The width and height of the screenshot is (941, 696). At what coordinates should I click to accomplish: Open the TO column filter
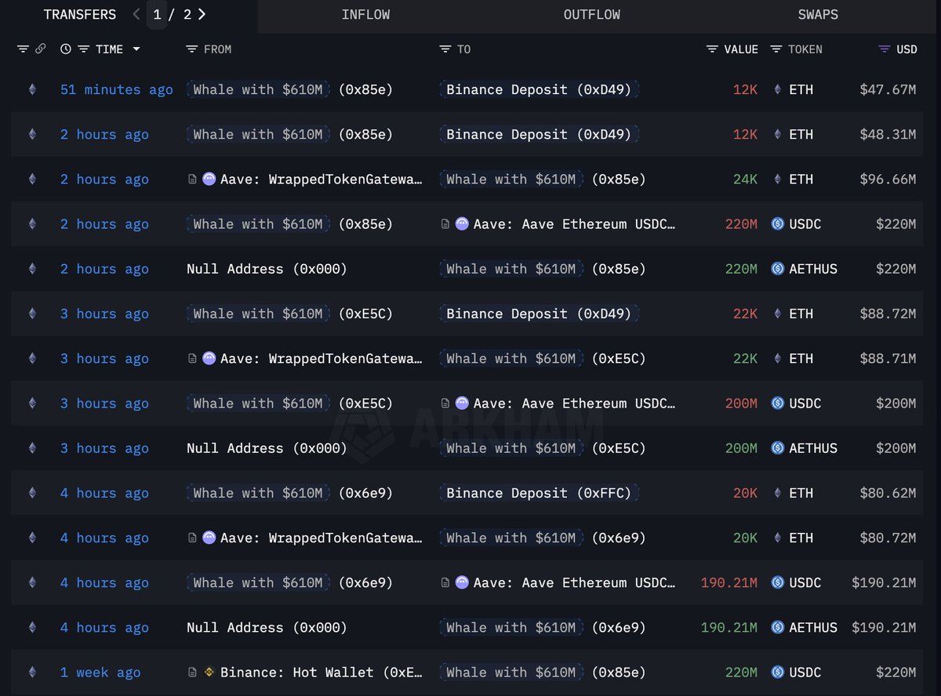(445, 49)
